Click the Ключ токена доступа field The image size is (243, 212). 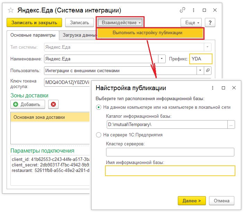(67, 82)
